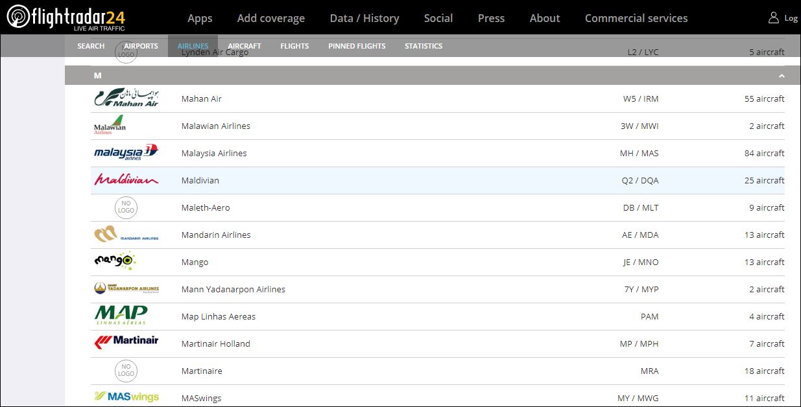This screenshot has height=407, width=801.
Task: Click the Mango airline logo
Action: pyautogui.click(x=114, y=261)
